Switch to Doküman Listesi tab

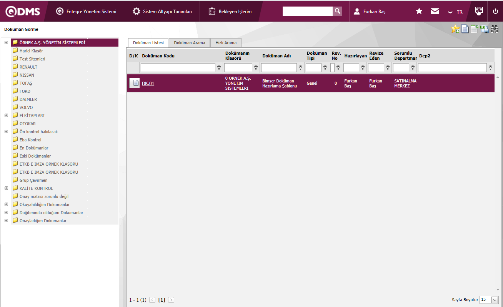tap(148, 43)
